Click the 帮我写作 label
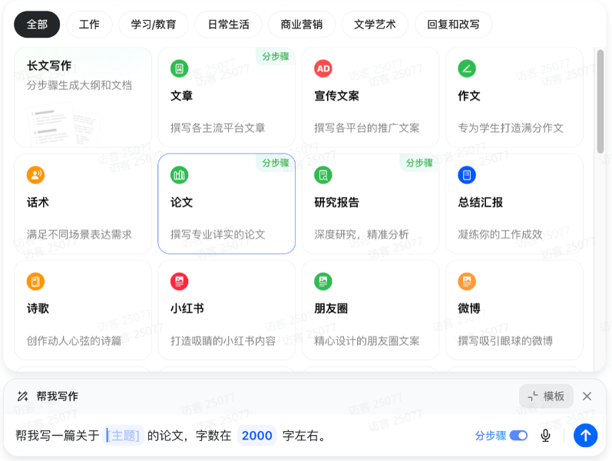The width and height of the screenshot is (612, 461). 58,397
